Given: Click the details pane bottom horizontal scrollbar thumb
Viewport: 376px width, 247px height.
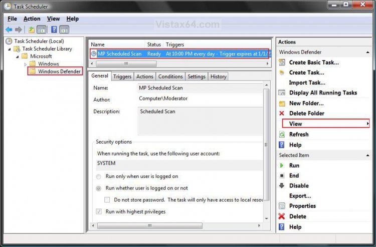Looking at the screenshot, I should 149,225.
